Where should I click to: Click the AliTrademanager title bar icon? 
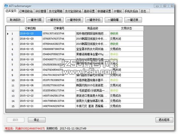(x=6, y=6)
